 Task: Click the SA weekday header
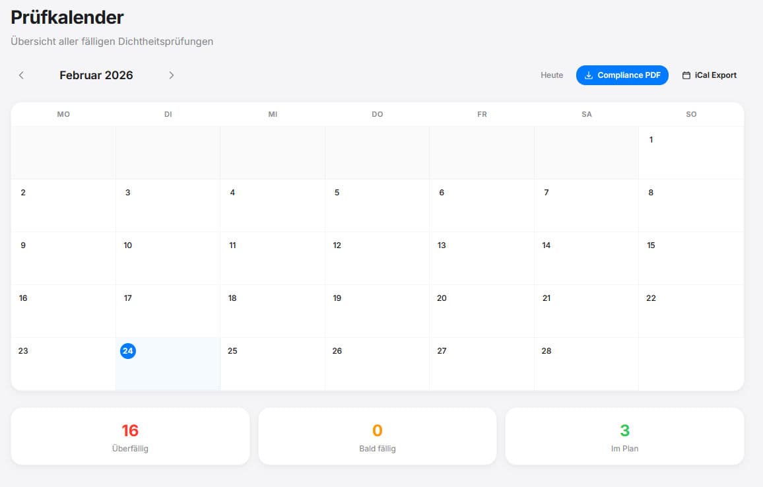tap(586, 114)
